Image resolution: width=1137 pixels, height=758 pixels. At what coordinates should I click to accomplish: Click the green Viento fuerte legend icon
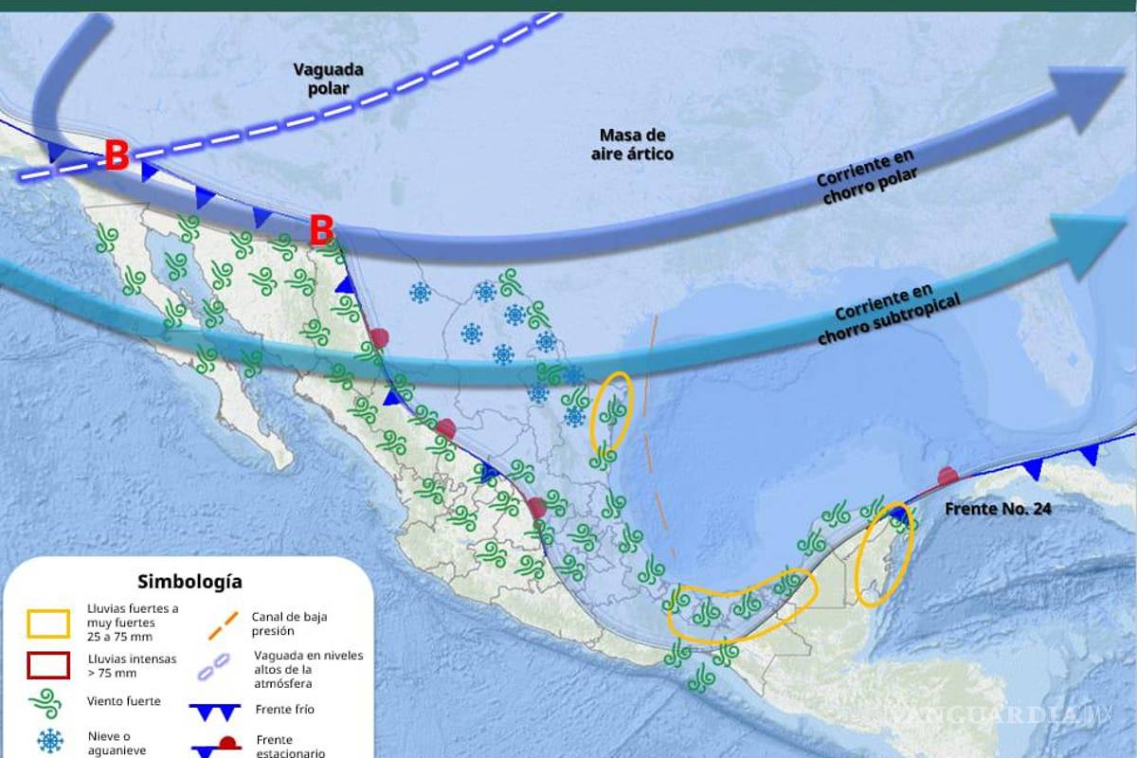pos(48,702)
